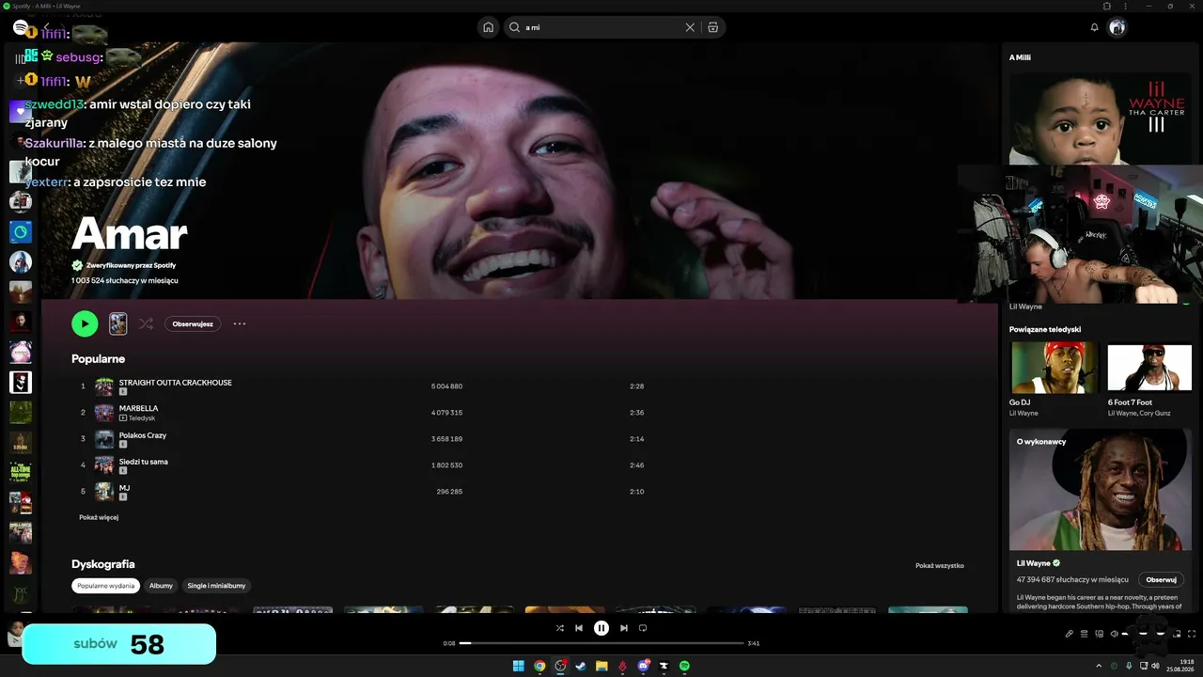Enter full screen player mode
Image resolution: width=1203 pixels, height=677 pixels.
[x=1191, y=634]
